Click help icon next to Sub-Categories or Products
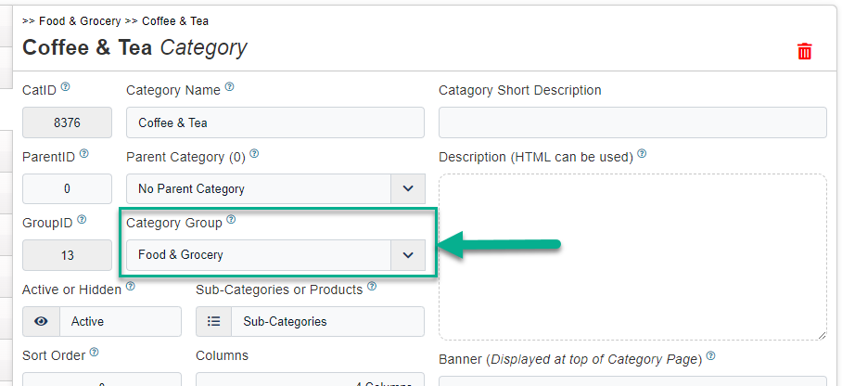Screen dimensions: 842x386 (x=372, y=287)
